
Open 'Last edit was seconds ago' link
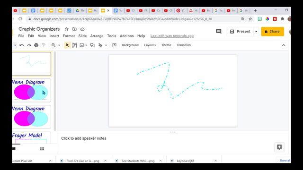pyautogui.click(x=172, y=36)
